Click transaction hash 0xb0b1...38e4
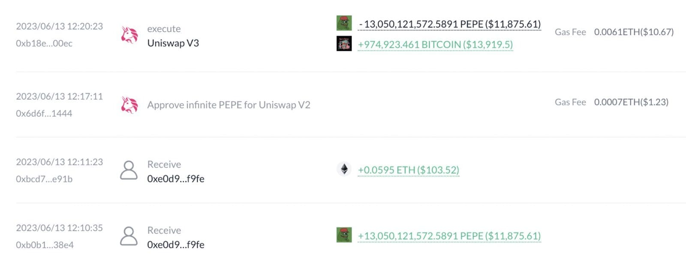686x271 pixels. (45, 245)
